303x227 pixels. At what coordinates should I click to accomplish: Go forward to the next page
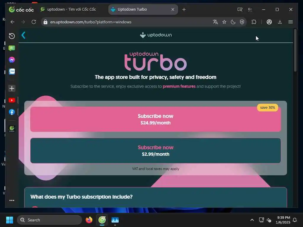[23, 22]
